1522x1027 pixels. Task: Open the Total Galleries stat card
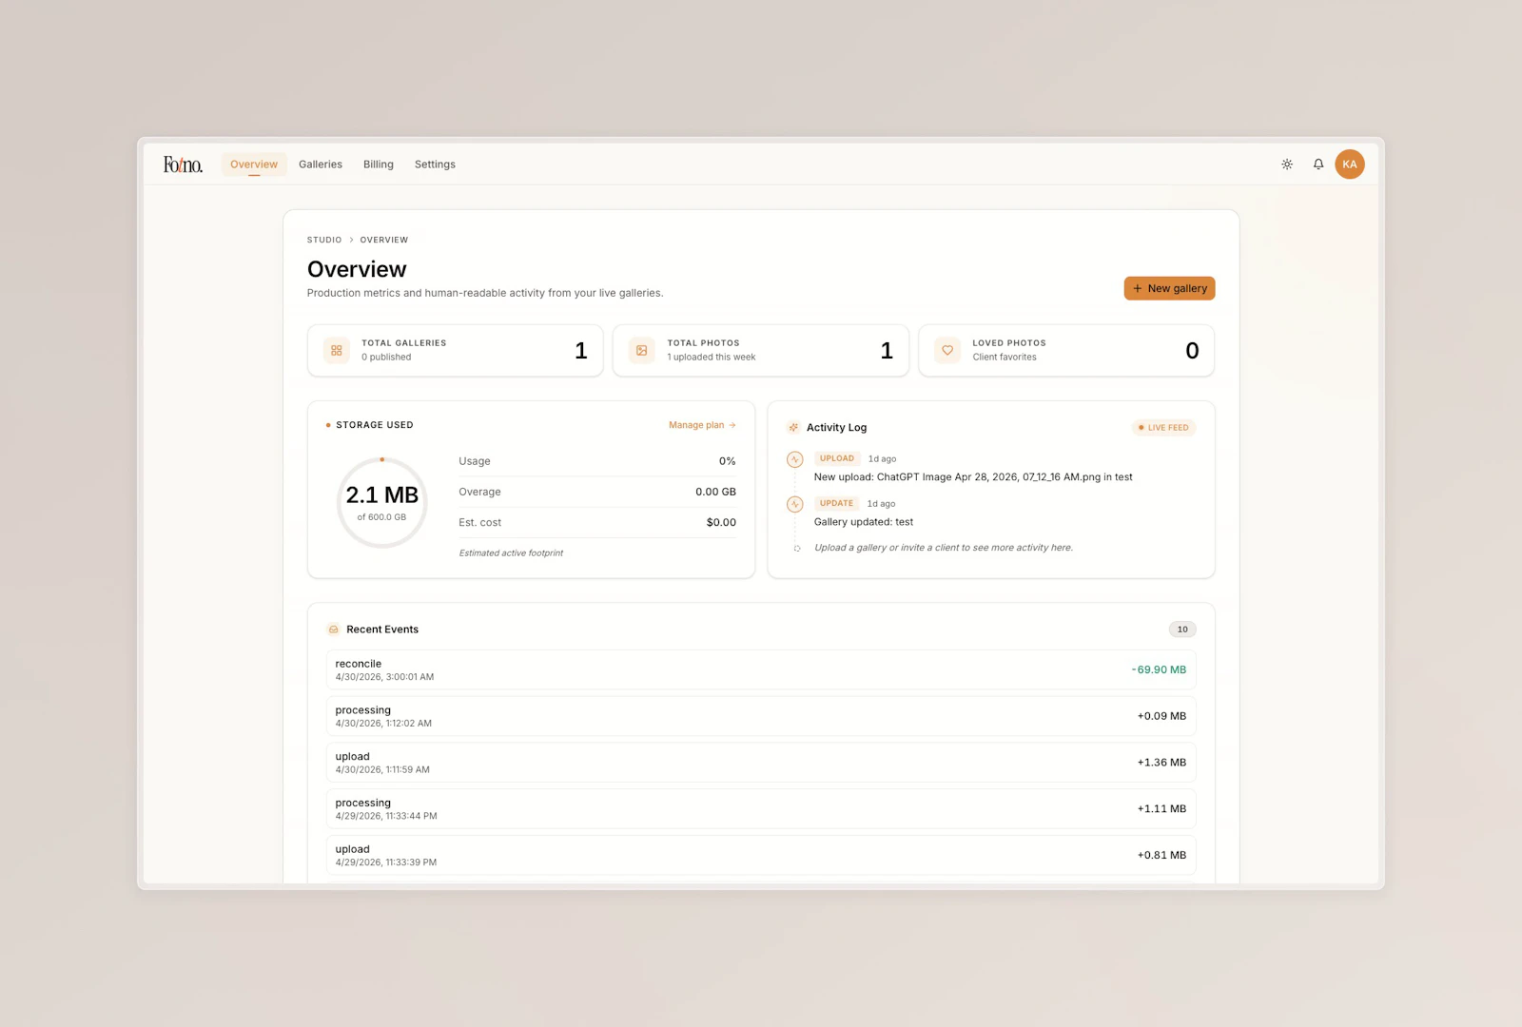pos(456,351)
